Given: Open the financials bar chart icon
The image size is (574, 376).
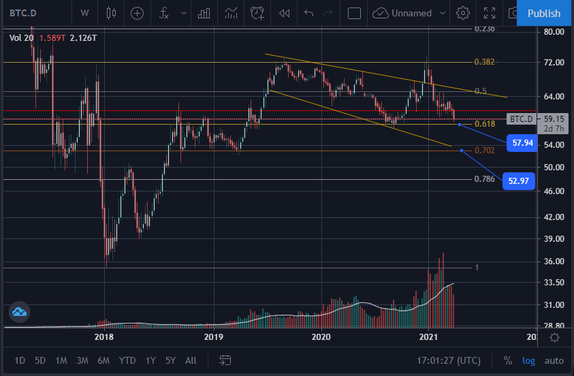Looking at the screenshot, I should point(204,14).
